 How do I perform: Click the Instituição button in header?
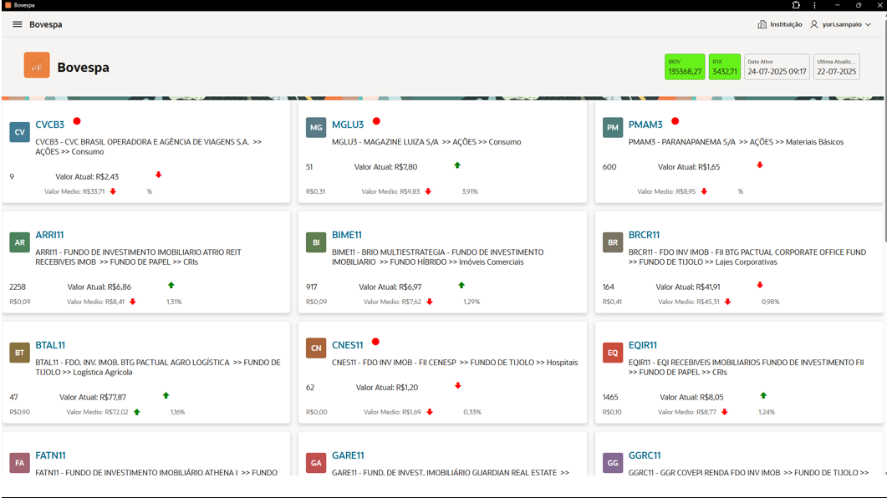[780, 24]
